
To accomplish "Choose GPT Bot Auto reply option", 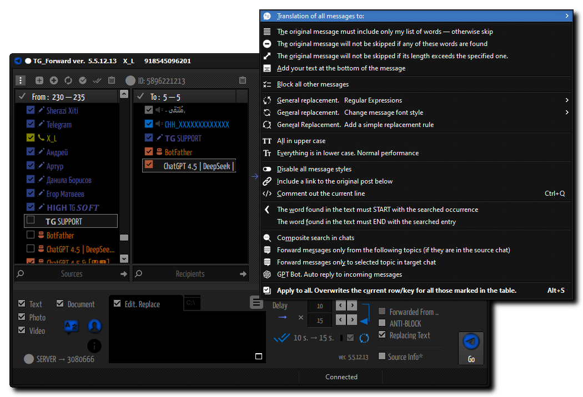I will tap(416, 274).
